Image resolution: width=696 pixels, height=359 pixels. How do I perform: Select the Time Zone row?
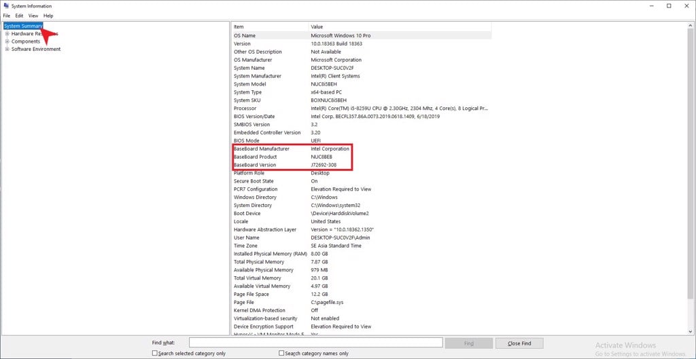(x=362, y=246)
